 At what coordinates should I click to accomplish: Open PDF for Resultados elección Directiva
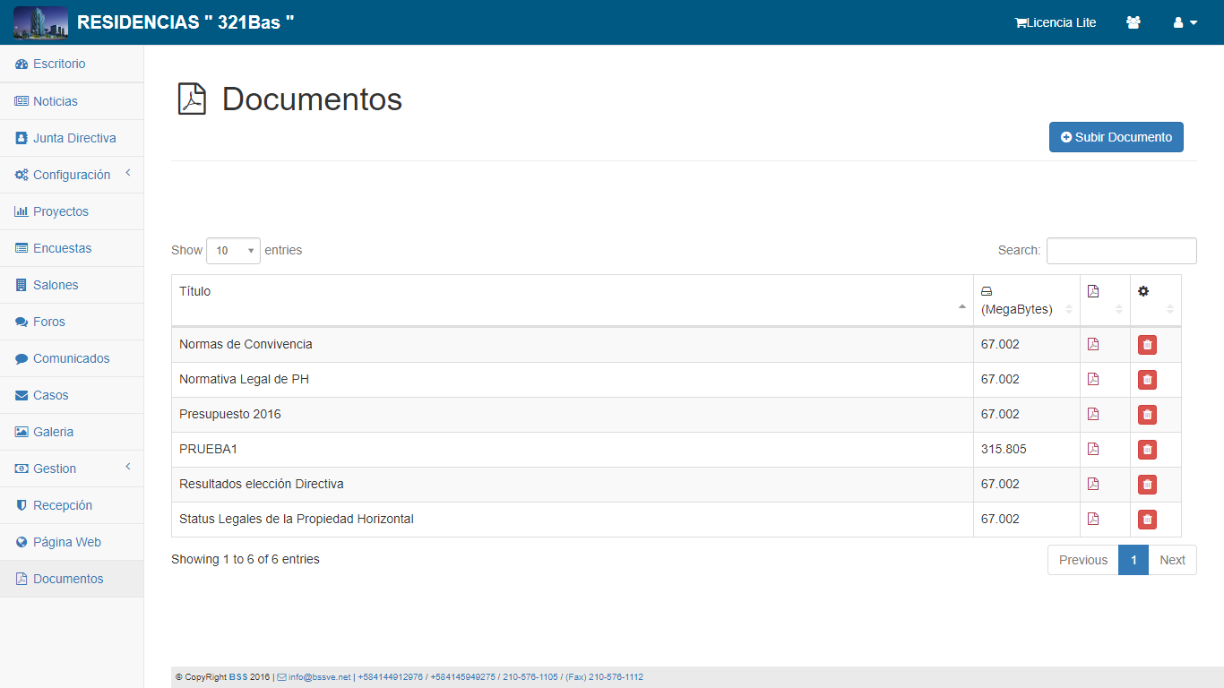1092,484
